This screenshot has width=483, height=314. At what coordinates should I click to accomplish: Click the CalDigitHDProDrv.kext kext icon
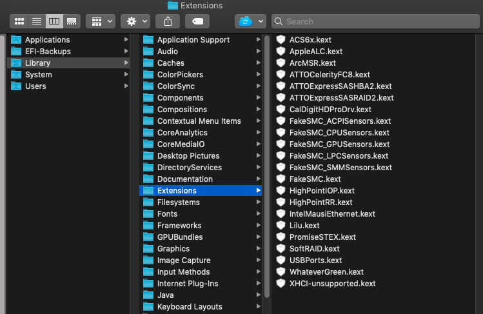281,109
